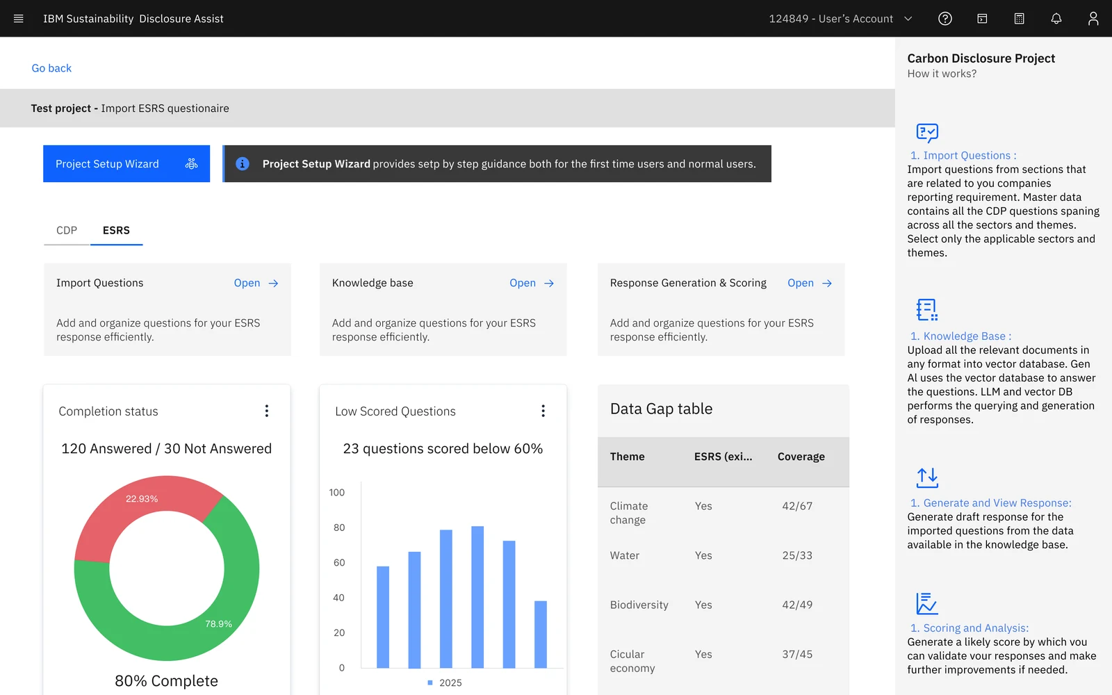Click the help question mark icon
Screen dimensions: 1112x695
click(945, 19)
